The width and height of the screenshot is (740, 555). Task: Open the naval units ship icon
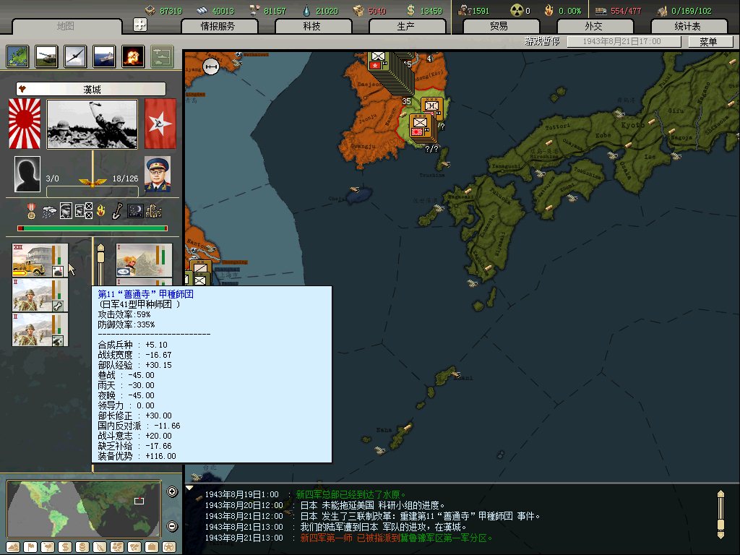(x=104, y=56)
